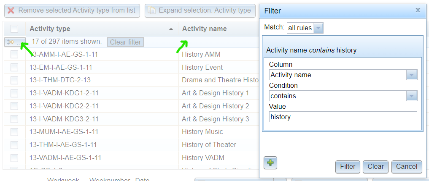
Task: Check the box for 13-MUM-I-AE-GS-1-11
Action: pos(14,132)
